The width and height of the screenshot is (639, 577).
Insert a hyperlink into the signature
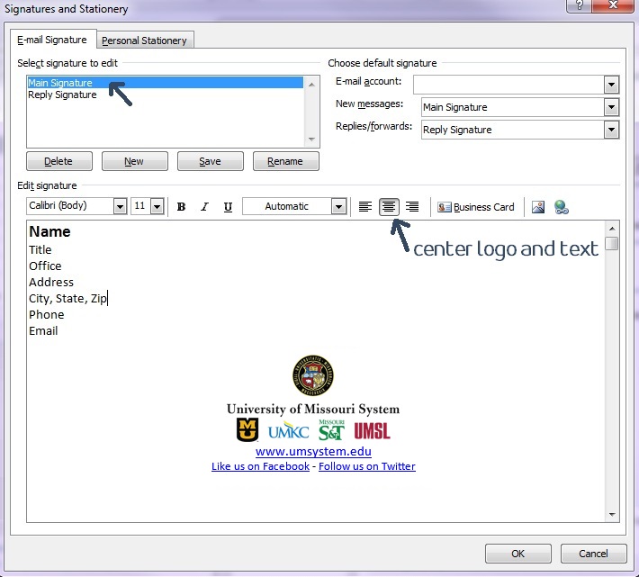[562, 207]
